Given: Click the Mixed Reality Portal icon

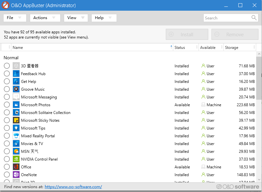Looking at the screenshot, I should click(x=16, y=136).
